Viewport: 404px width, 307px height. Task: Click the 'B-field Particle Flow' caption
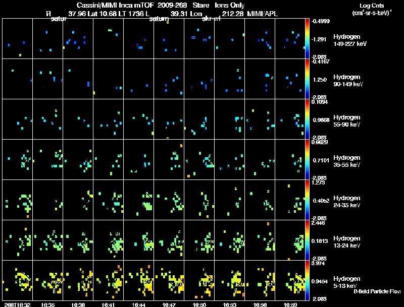tap(377, 291)
